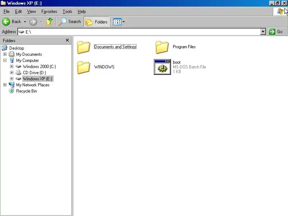Click the Program Files label
The width and height of the screenshot is (288, 216).
tap(184, 47)
